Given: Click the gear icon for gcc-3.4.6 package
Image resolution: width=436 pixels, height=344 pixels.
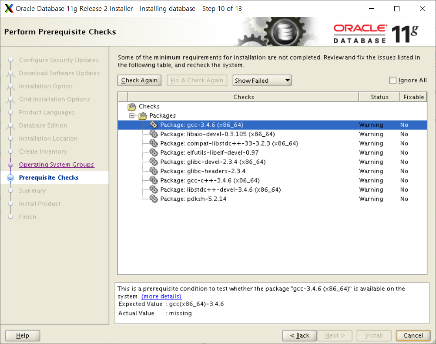Looking at the screenshot, I should pyautogui.click(x=154, y=125).
